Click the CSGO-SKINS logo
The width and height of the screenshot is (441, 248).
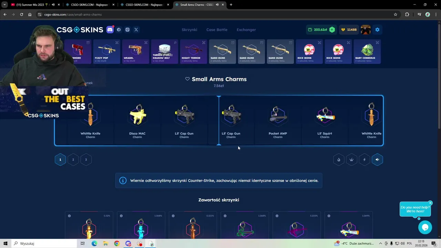80,30
